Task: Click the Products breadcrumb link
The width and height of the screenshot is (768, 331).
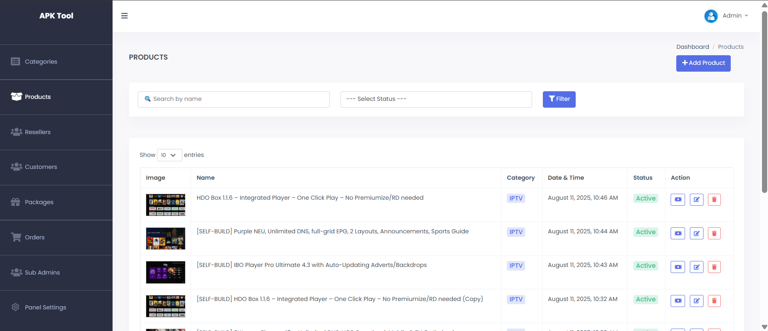Action: (x=730, y=47)
